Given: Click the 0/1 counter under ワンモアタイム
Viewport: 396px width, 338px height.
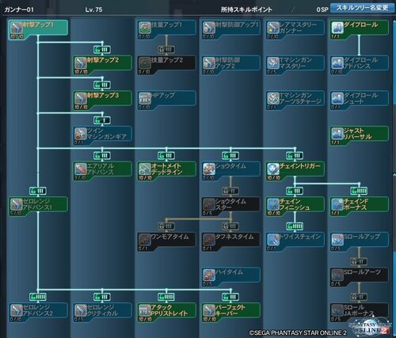Looking at the screenshot, I should pyautogui.click(x=143, y=249).
